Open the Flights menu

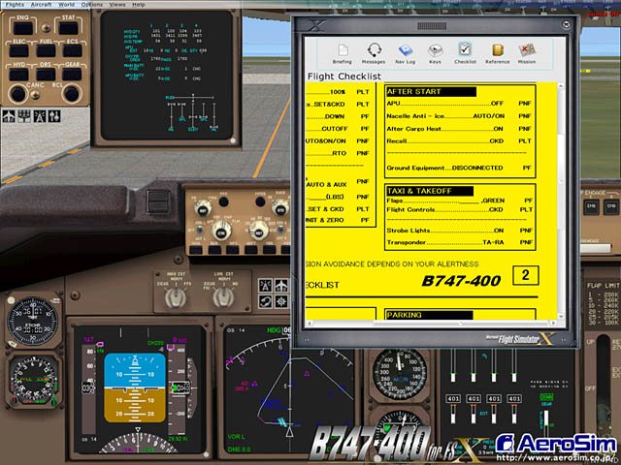coord(15,5)
